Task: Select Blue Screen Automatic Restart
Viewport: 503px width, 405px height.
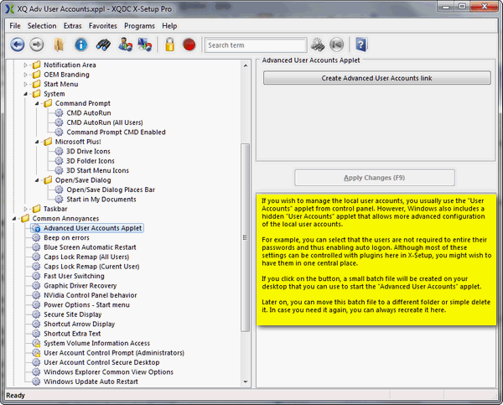Action: 90,247
